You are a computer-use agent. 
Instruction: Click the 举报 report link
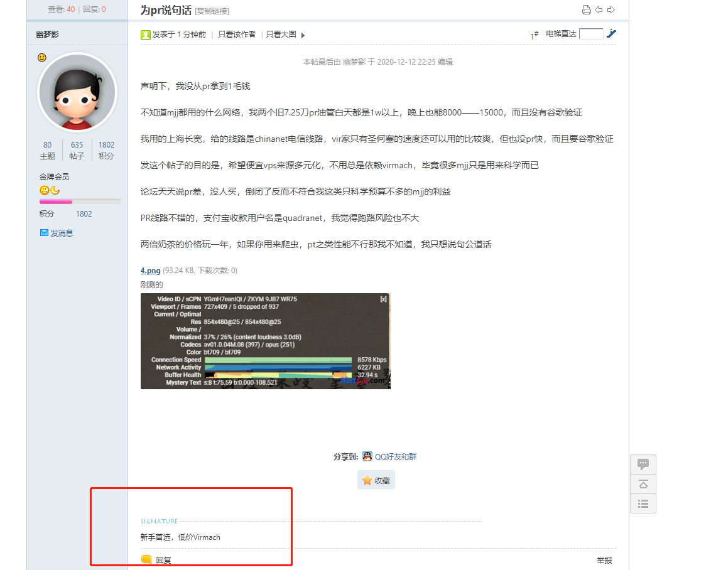604,560
